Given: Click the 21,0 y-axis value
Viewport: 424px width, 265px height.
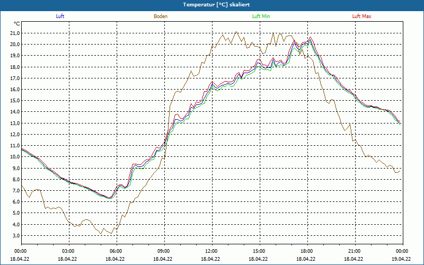Looking at the screenshot, I should point(14,33).
